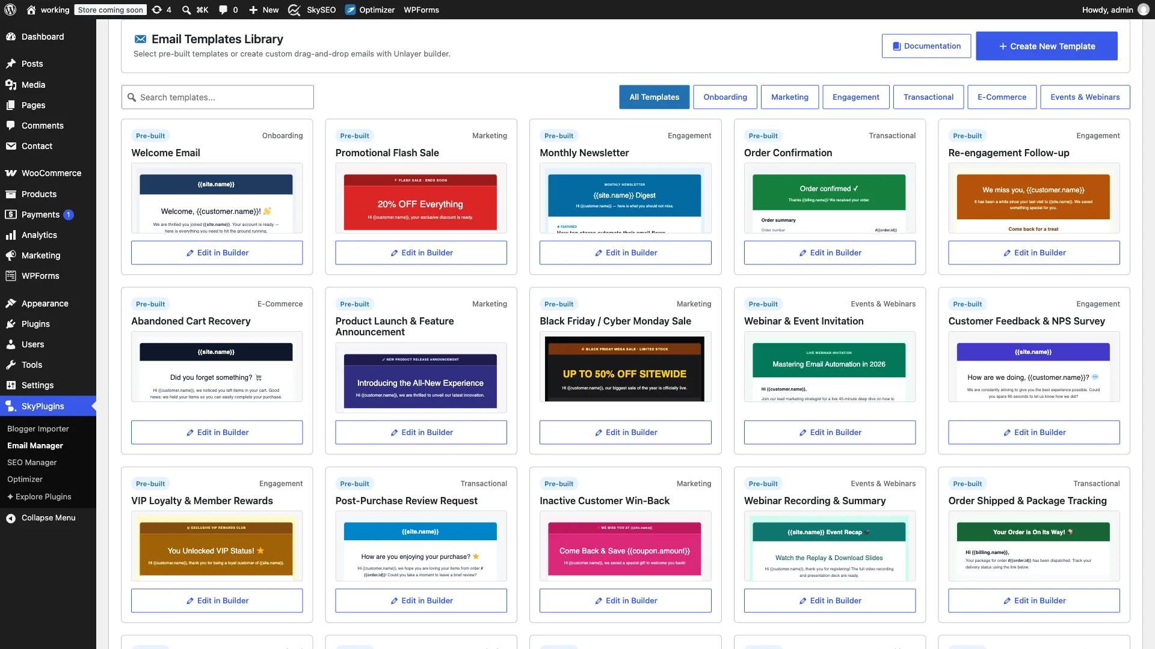Click the WPForms admin bar item
Screen dimensions: 1155x649
coord(421,10)
